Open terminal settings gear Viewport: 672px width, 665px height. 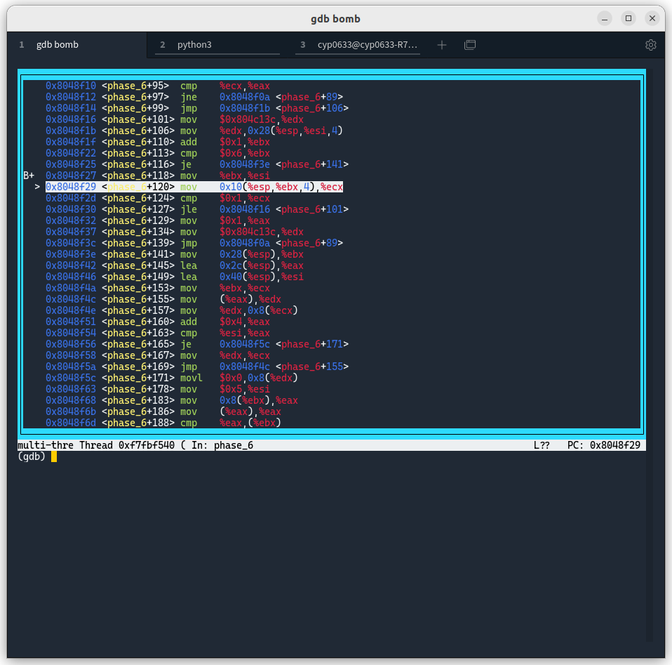pyautogui.click(x=650, y=45)
